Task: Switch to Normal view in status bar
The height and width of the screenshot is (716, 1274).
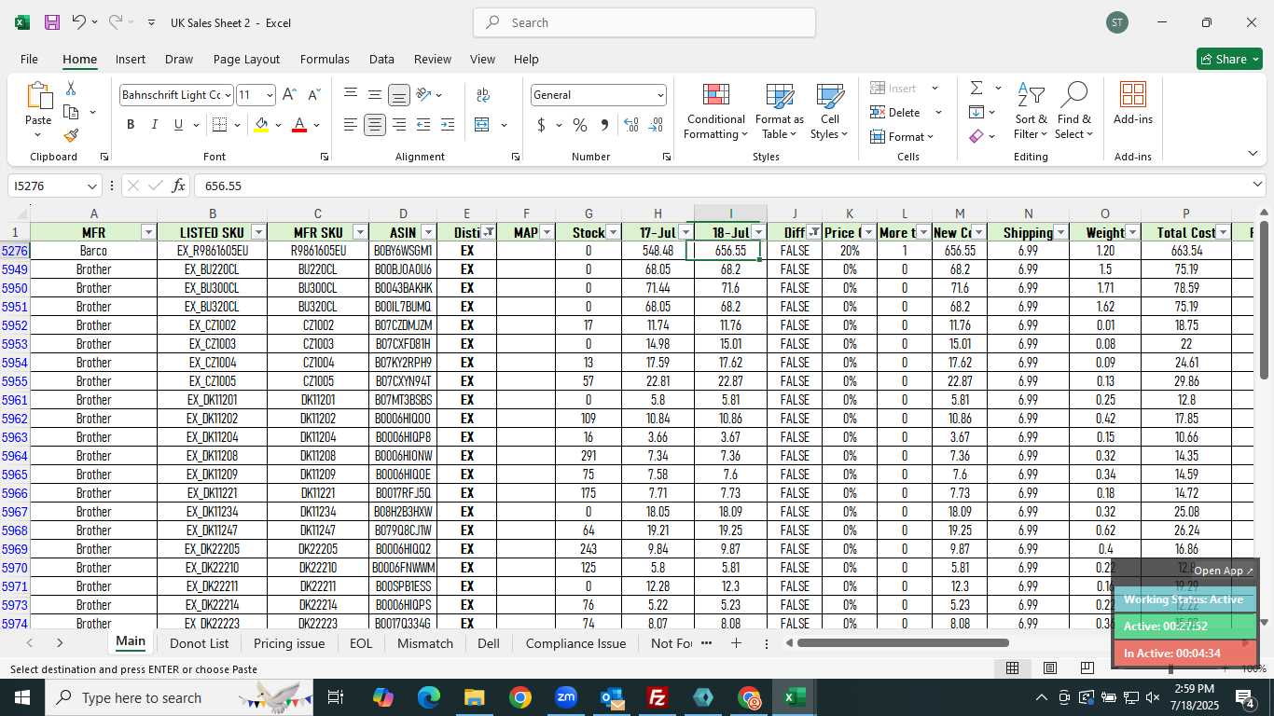Action: pyautogui.click(x=1012, y=668)
